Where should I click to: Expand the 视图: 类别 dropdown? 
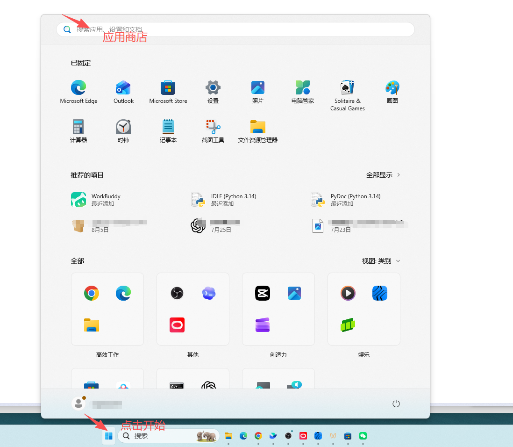381,261
